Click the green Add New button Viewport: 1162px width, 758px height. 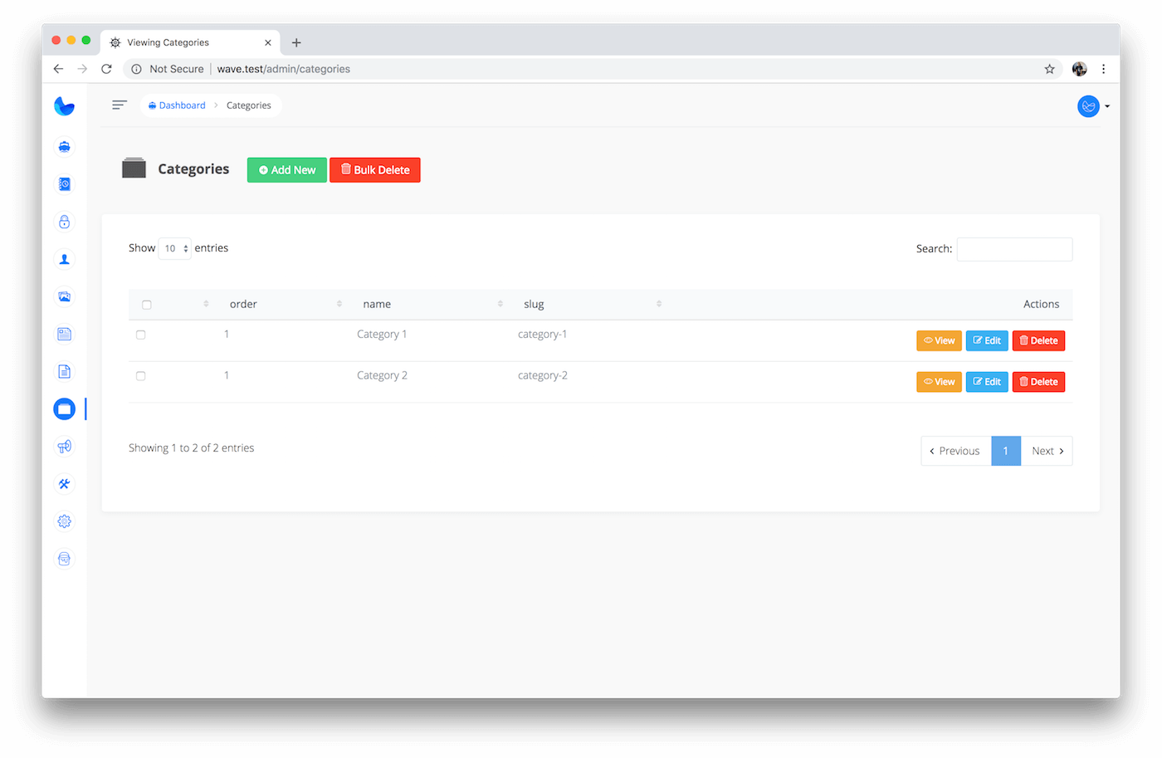(x=287, y=170)
